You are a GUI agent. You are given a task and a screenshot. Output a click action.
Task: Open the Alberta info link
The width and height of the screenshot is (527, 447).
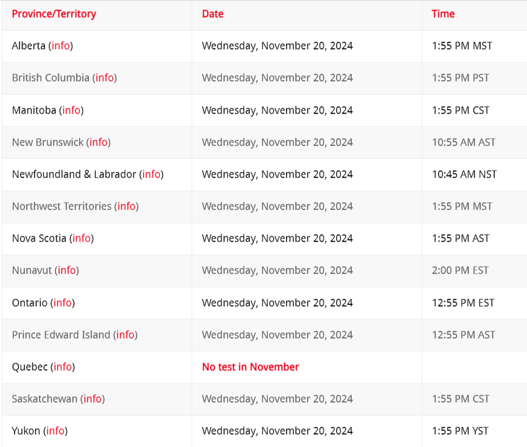click(60, 46)
